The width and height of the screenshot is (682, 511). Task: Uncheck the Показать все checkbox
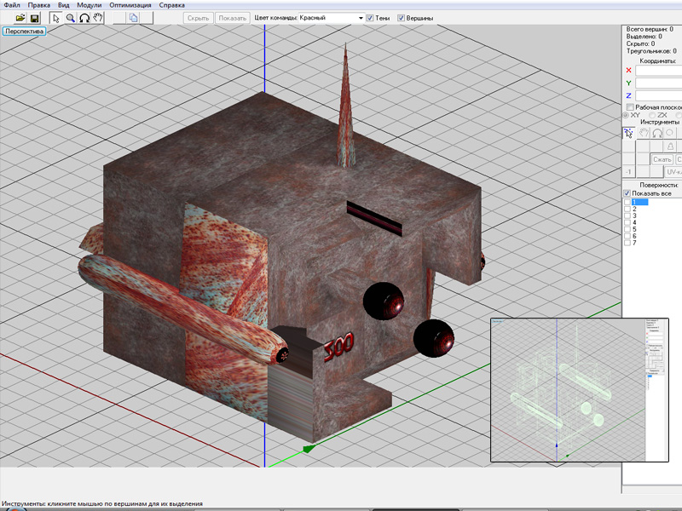627,194
